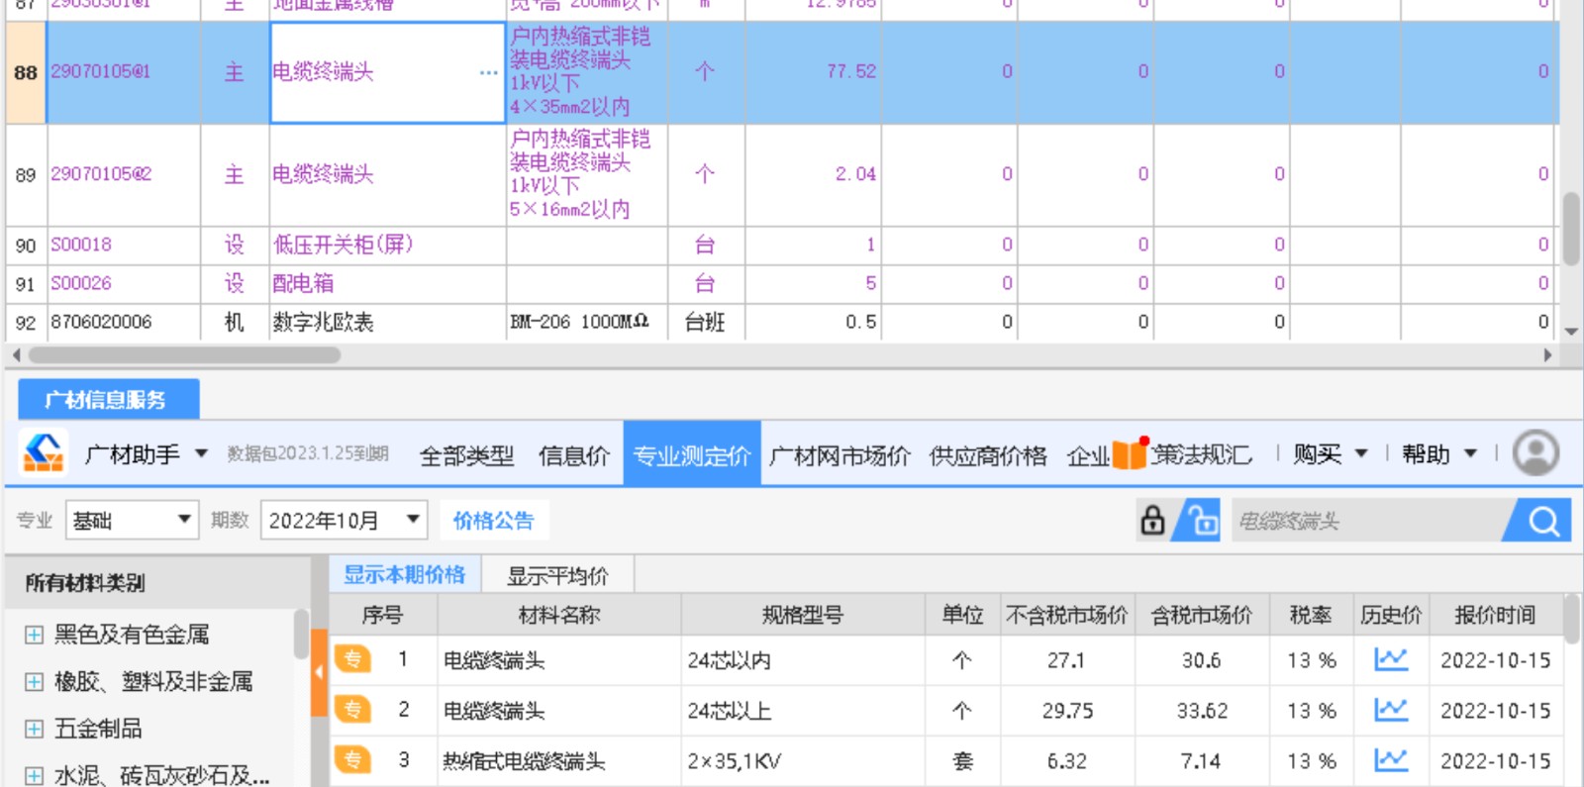Viewport: 1584px width, 787px height.
Task: Click the 价格公告 button
Action: [493, 521]
